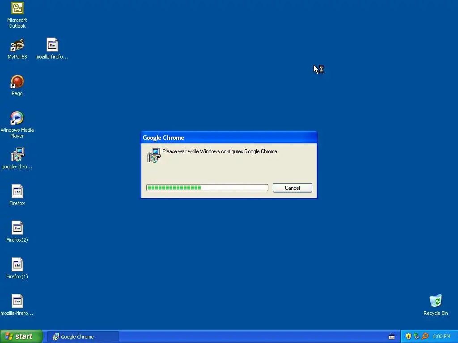This screenshot has width=458, height=343.
Task: Click the Google Chrome dialog title bar
Action: click(229, 138)
